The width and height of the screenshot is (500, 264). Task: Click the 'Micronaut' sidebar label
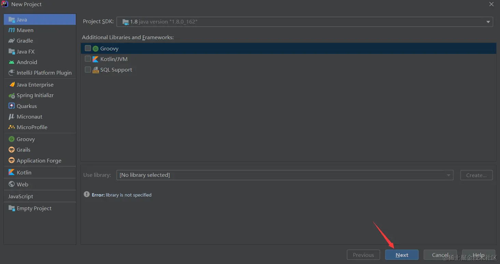point(30,117)
